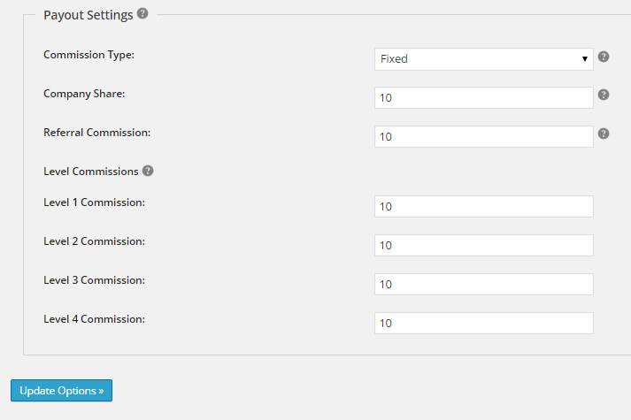This screenshot has width=631, height=420.
Task: Click the Referral Commission label text
Action: click(x=97, y=133)
